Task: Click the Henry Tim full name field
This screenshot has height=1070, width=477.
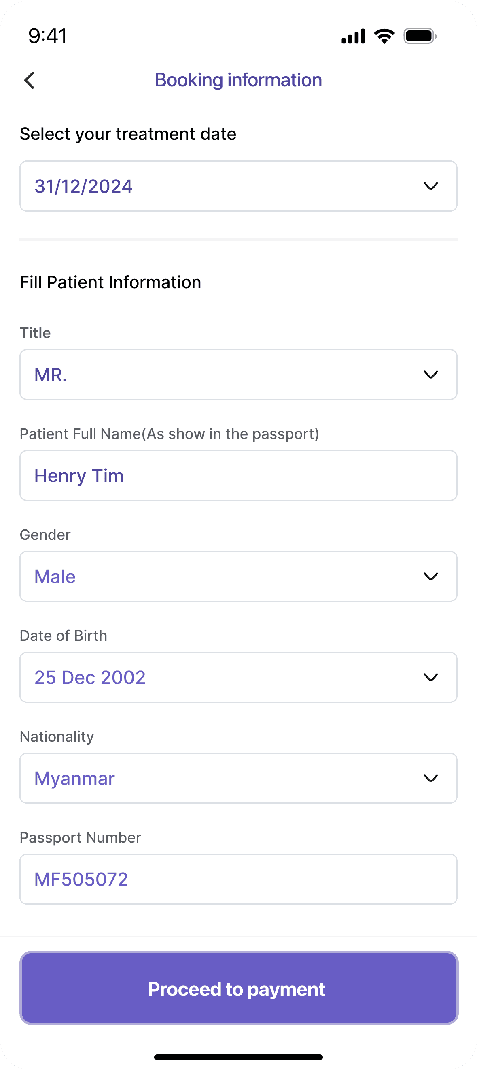Action: 239,475
